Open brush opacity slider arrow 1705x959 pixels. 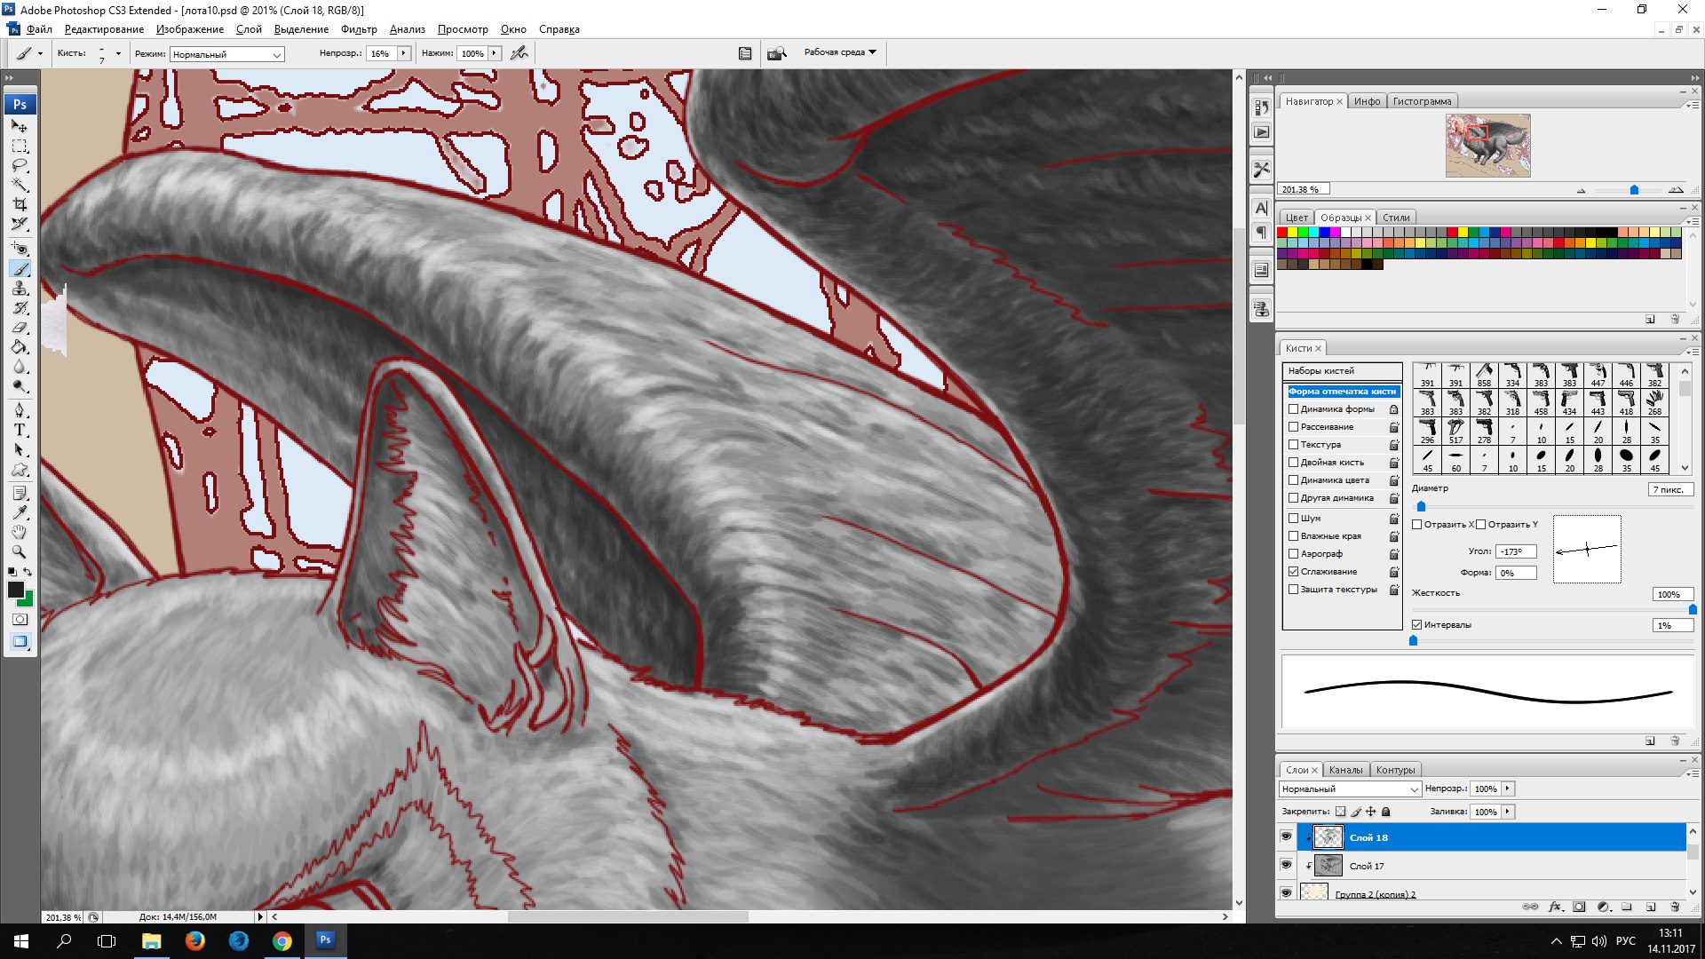pos(403,53)
